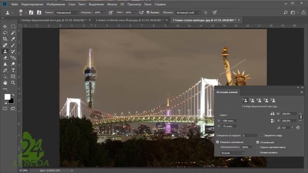Open the flow 100% slider arrow
Image resolution: width=308 pixels, height=173 pixels.
[135, 12]
